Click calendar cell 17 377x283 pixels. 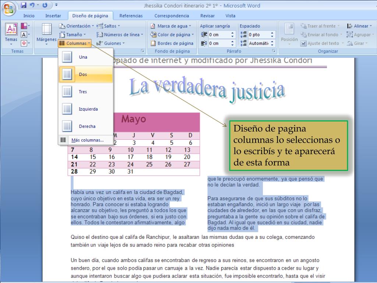(x=131, y=157)
